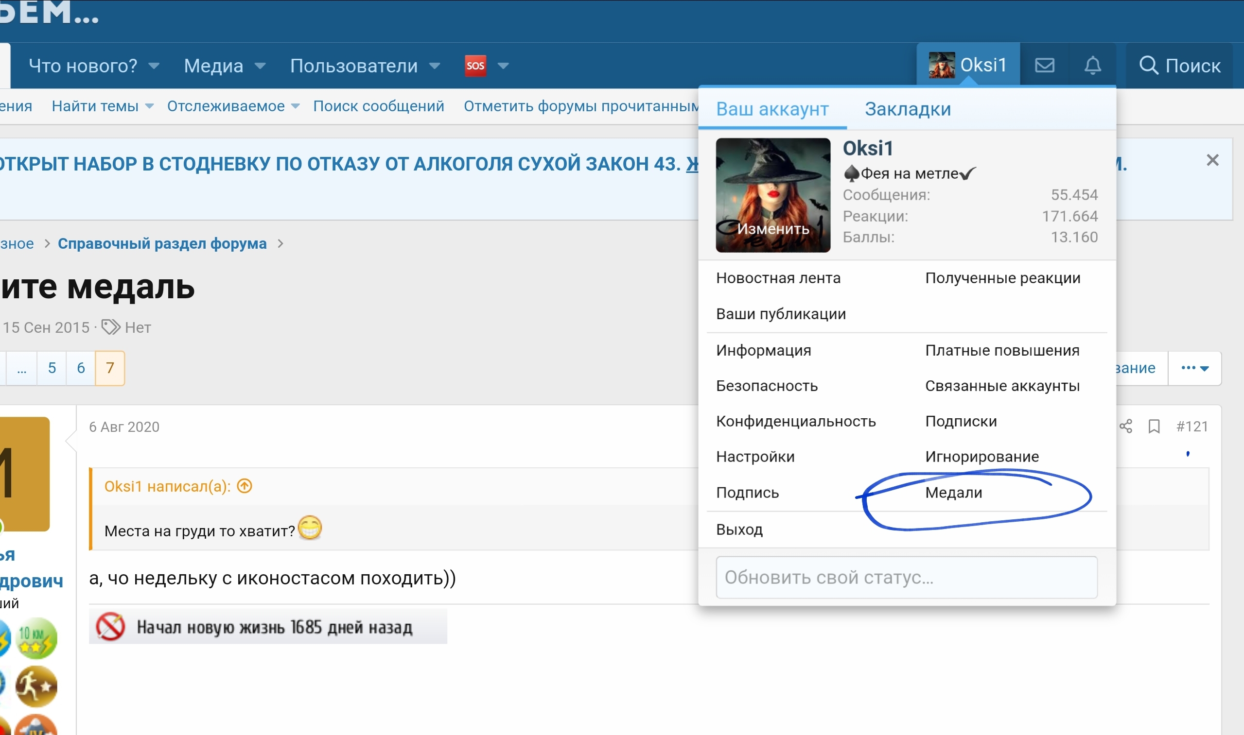Switch to the Закладки tab
The width and height of the screenshot is (1244, 735).
click(908, 109)
